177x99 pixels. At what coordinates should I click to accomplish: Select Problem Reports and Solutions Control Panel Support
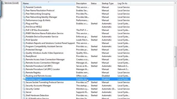[50, 43]
